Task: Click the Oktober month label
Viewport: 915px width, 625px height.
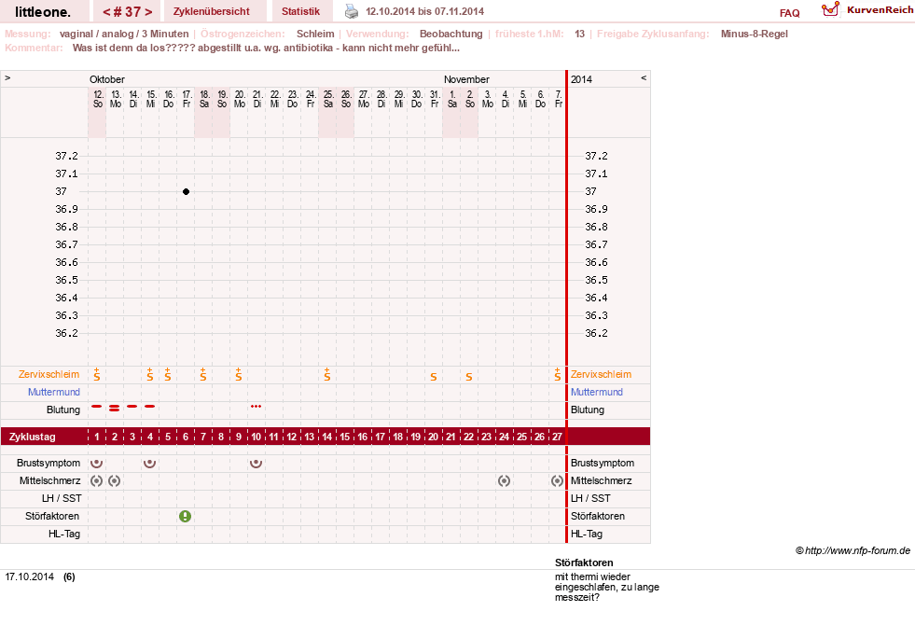Action: tap(107, 79)
